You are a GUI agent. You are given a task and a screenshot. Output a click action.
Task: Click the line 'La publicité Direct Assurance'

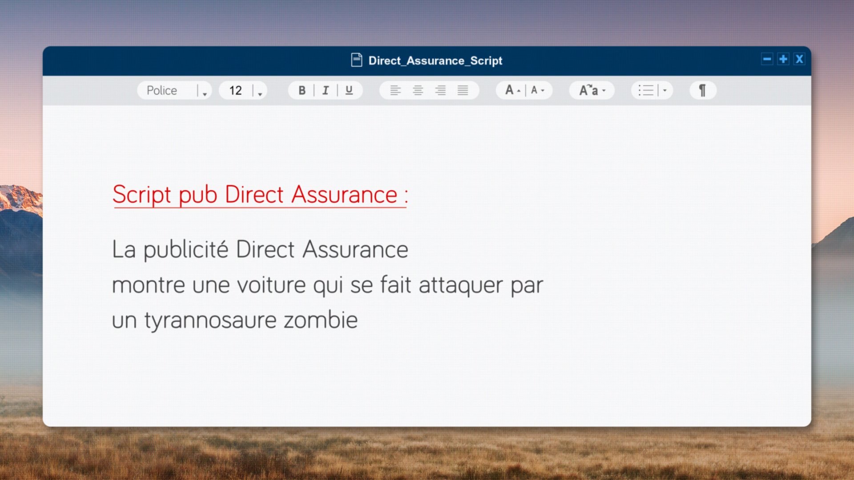click(260, 249)
